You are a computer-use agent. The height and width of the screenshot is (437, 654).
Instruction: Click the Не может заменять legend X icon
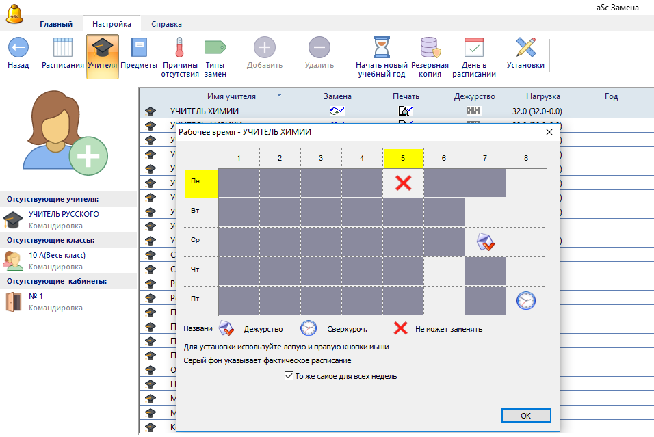point(400,328)
